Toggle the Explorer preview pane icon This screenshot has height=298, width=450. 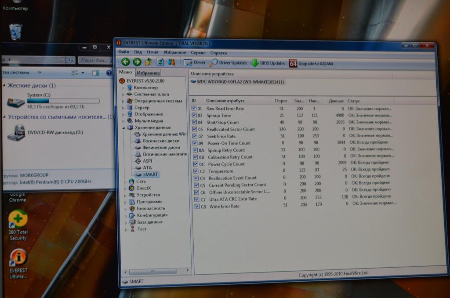coord(95,73)
